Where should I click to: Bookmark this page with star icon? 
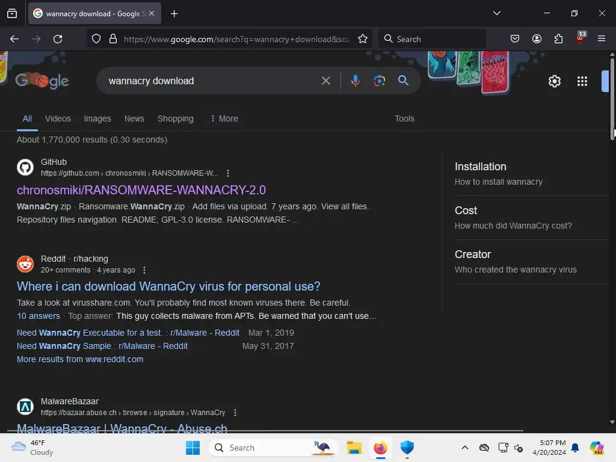click(363, 39)
